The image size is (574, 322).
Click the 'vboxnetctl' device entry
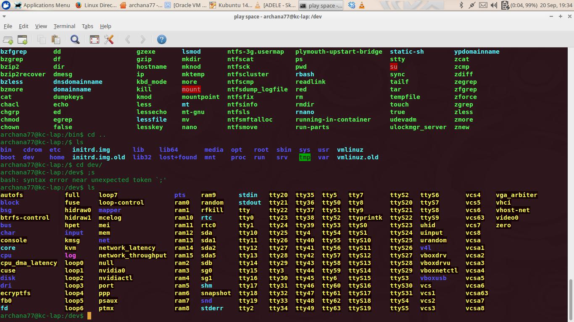(439, 270)
